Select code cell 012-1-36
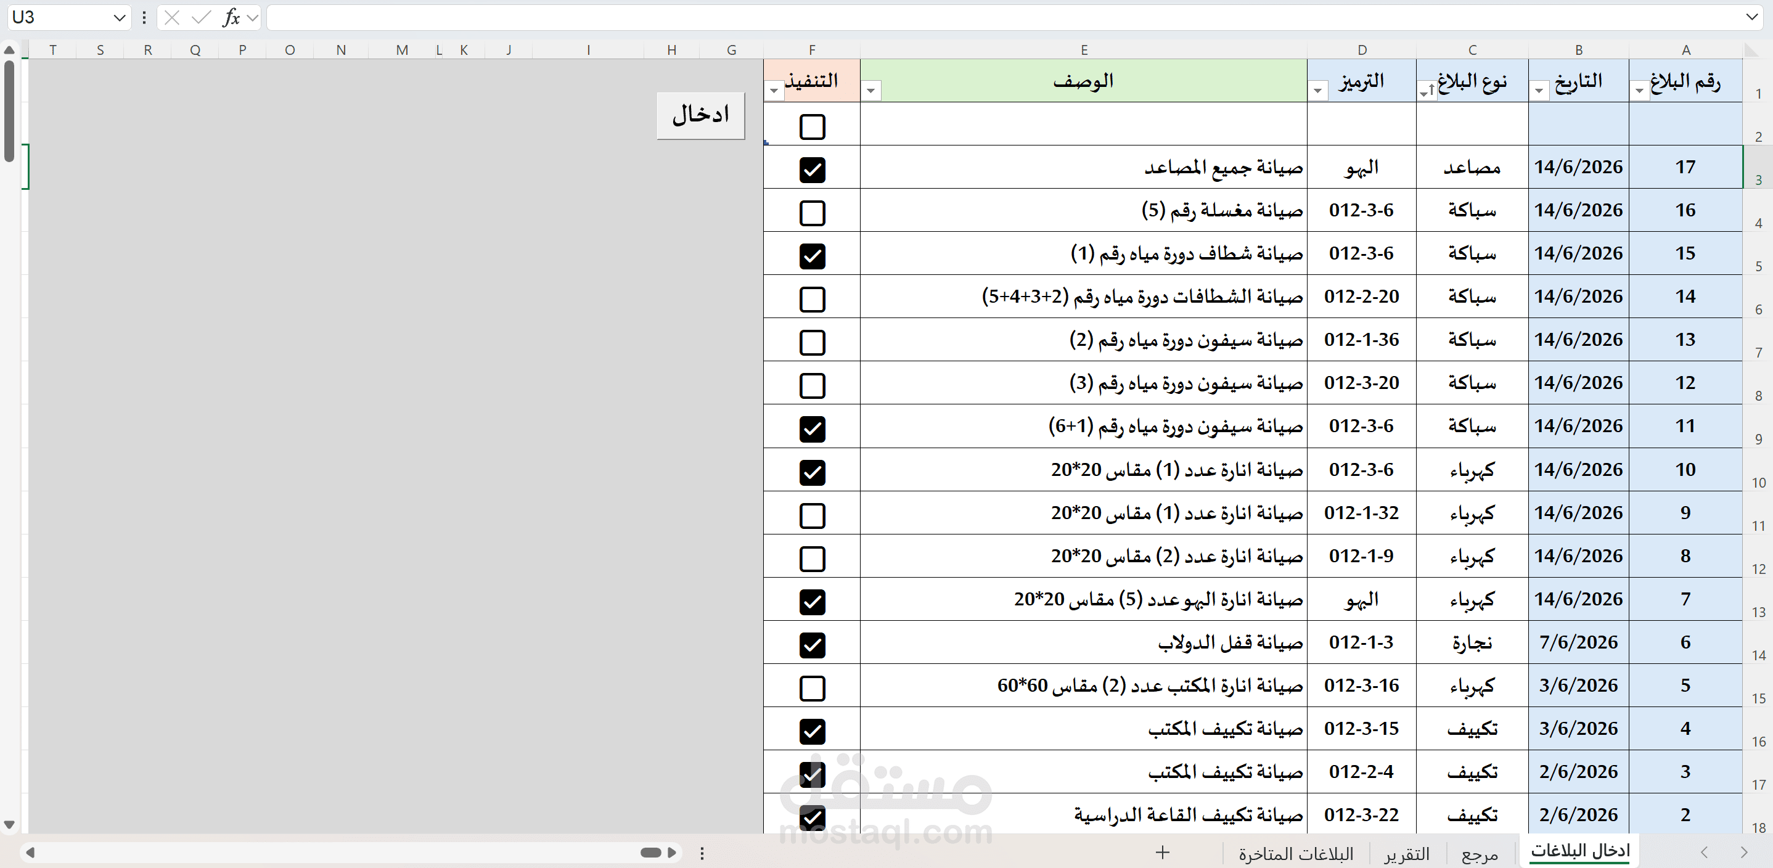Screen dimensions: 1773x868 [1361, 340]
